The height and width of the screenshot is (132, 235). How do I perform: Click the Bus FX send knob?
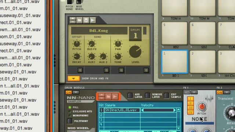91,44
